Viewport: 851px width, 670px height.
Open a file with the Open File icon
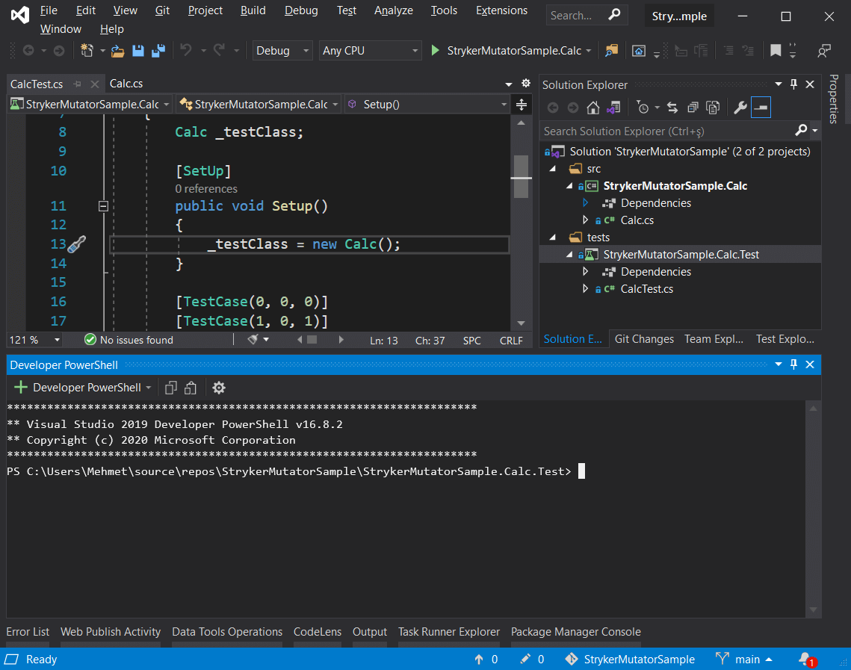(118, 51)
